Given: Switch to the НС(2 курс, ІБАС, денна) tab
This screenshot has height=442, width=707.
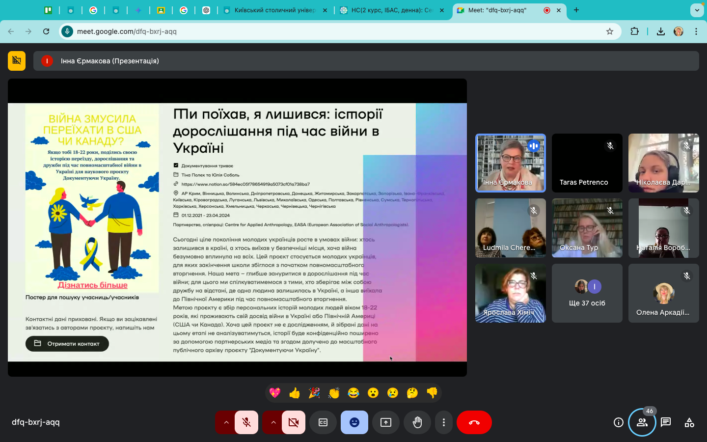Looking at the screenshot, I should [391, 10].
